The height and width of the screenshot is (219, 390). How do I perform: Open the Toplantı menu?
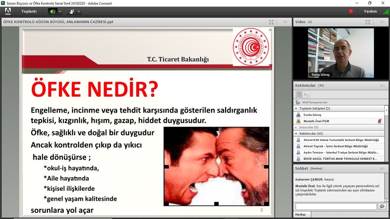click(x=29, y=11)
